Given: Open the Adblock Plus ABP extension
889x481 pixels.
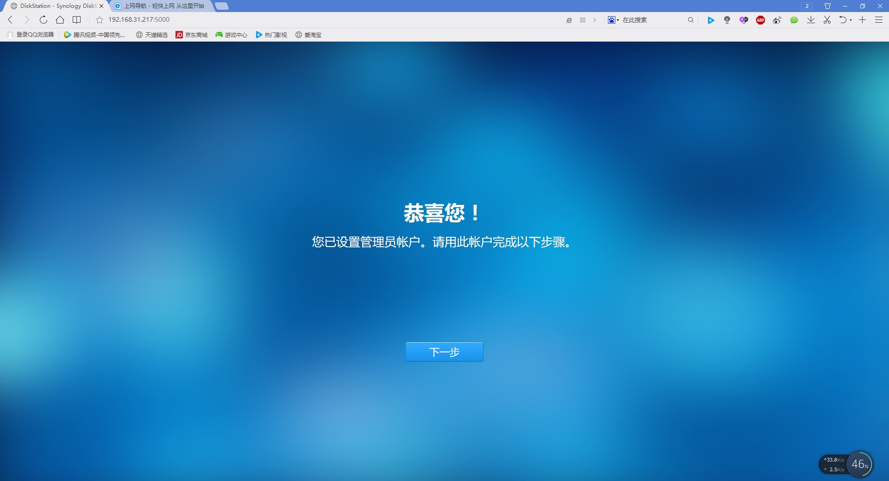Looking at the screenshot, I should 760,20.
